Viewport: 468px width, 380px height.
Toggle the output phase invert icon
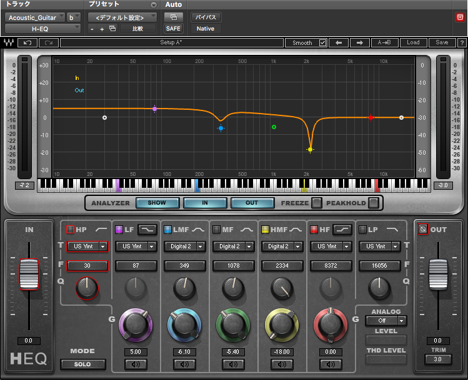tap(422, 229)
